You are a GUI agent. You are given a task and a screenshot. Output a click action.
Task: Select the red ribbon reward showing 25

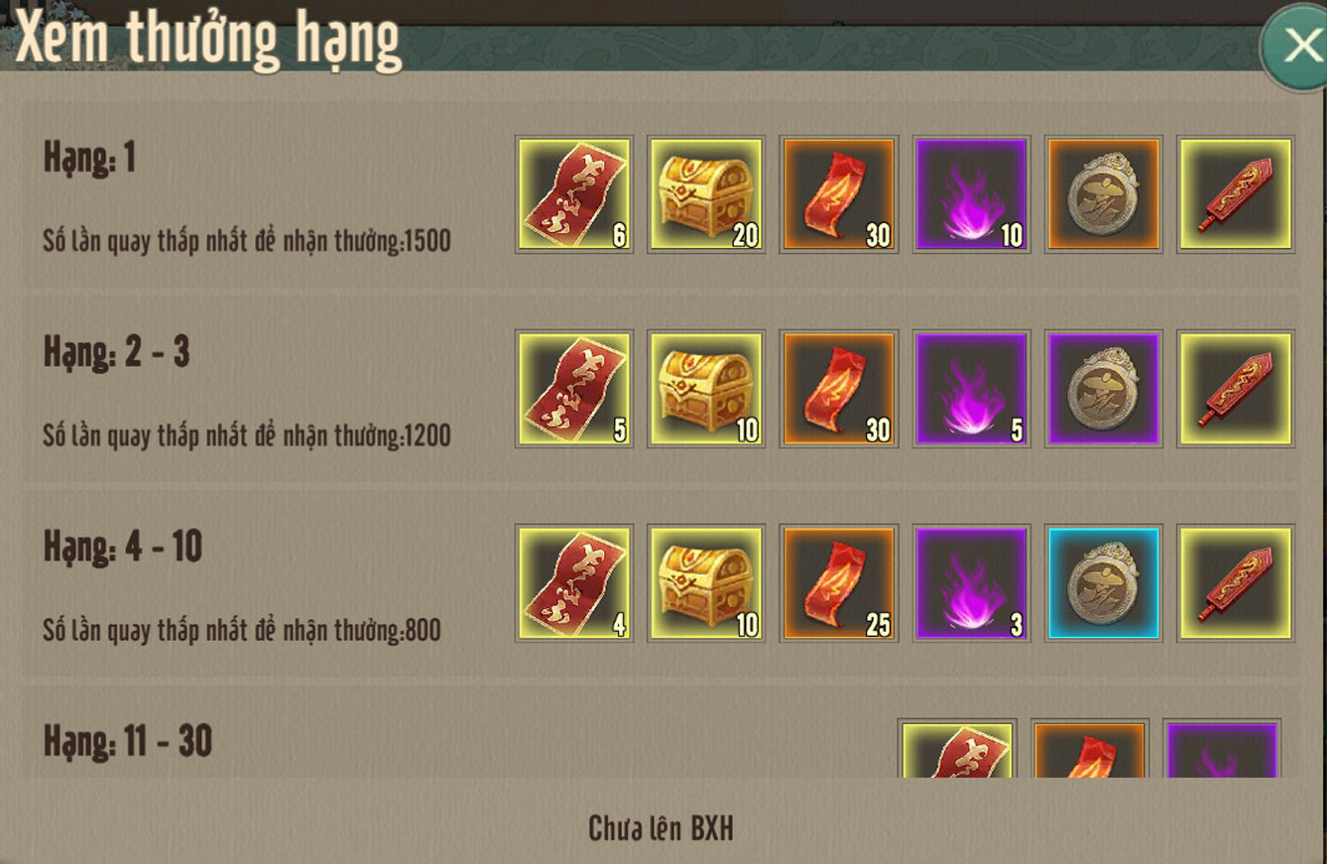coord(839,583)
